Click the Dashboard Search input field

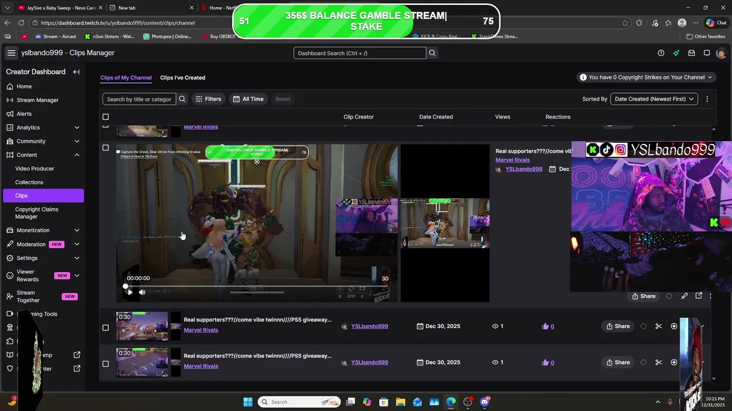pyautogui.click(x=360, y=53)
